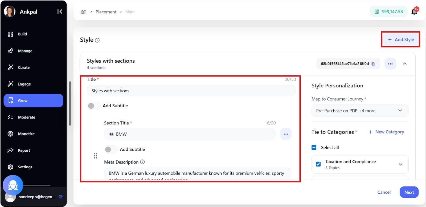Click the Add Style button
Image resolution: width=426 pixels, height=207 pixels.
[401, 40]
